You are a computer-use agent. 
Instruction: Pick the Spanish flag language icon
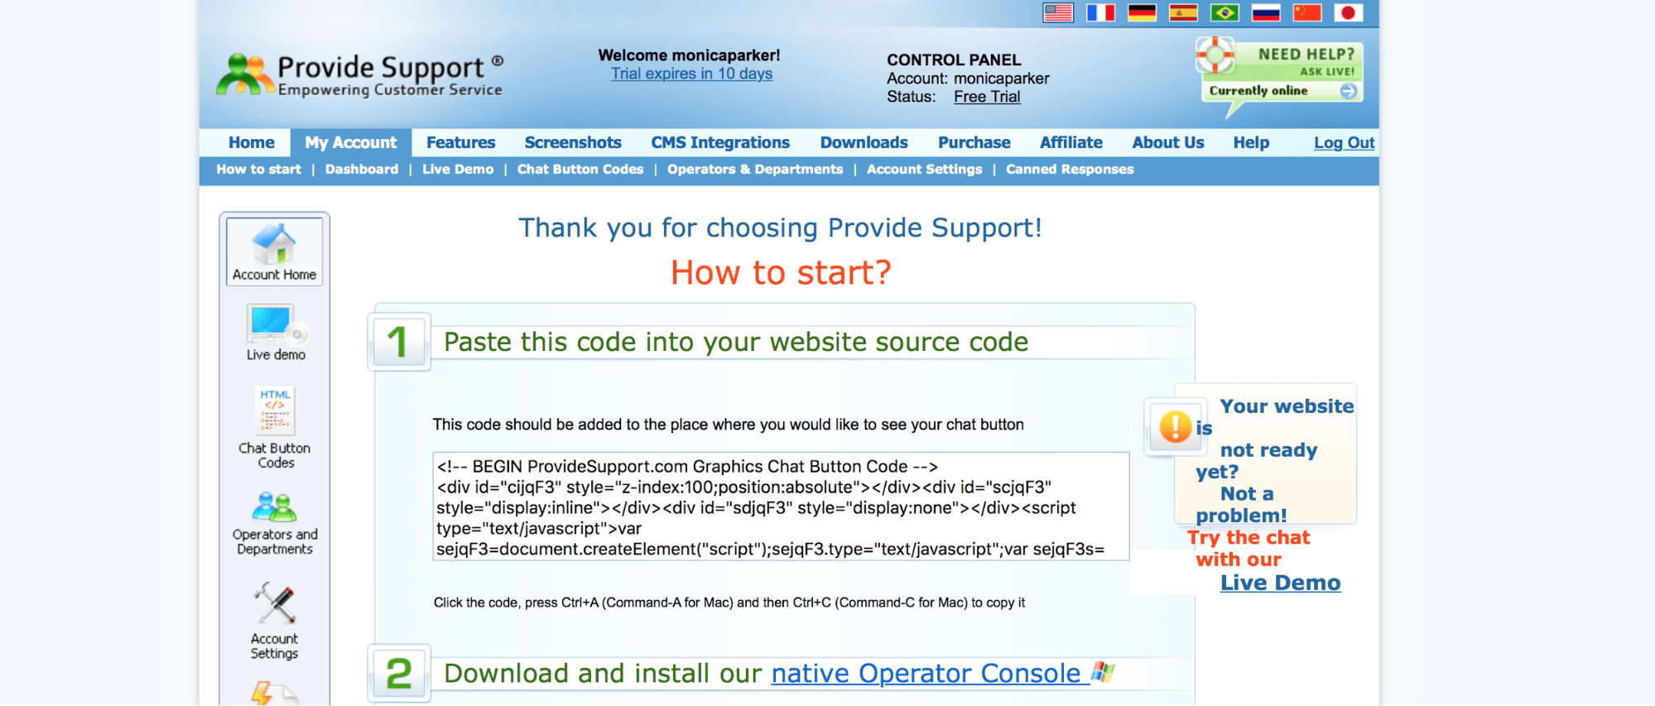(1183, 12)
